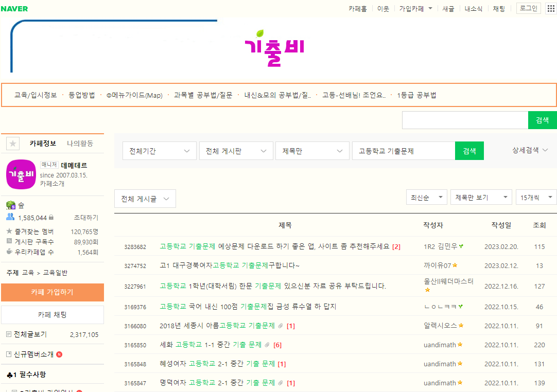
Task: Open the 전체 게시판 board dropdown
Action: [x=236, y=151]
